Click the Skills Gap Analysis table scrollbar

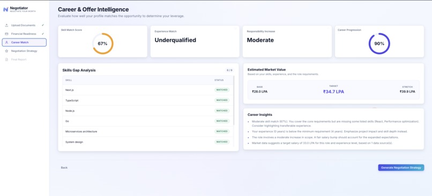pos(234,100)
